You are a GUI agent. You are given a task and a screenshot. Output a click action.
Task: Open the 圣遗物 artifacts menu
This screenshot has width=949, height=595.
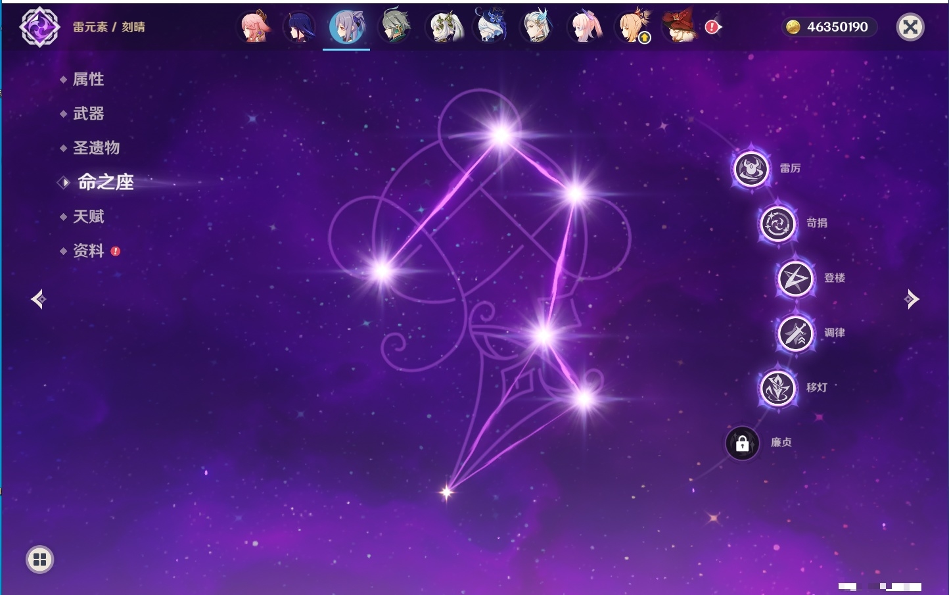coord(96,148)
